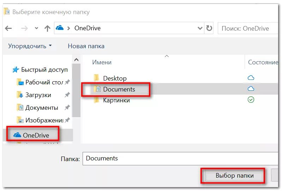The image size is (282, 191).
Task: Click the sidebar OneDrive cloud icon
Action: [x=17, y=135]
